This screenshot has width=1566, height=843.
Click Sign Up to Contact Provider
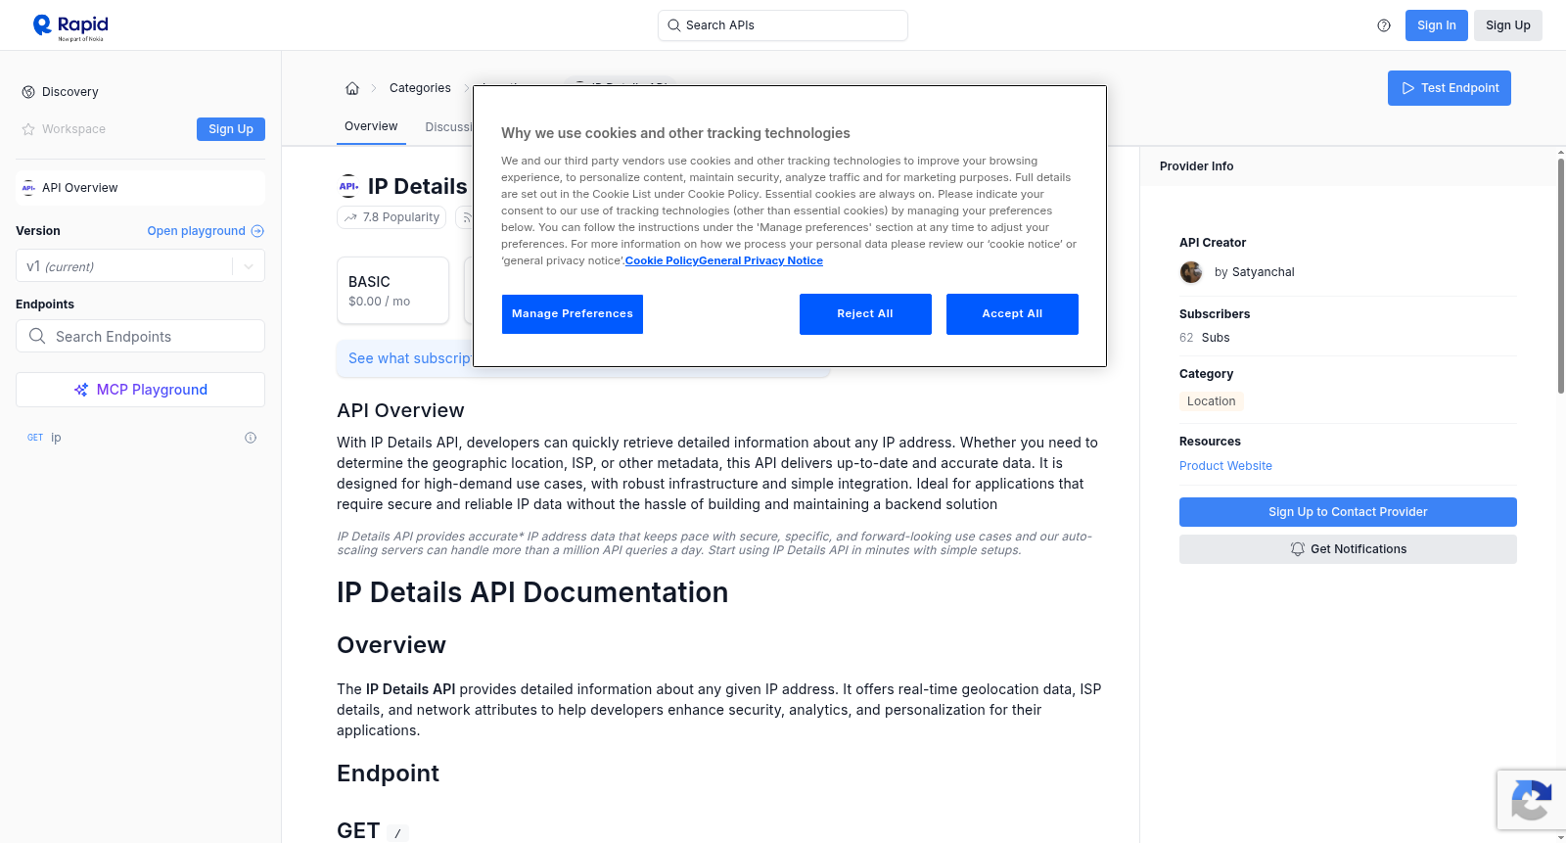point(1348,512)
